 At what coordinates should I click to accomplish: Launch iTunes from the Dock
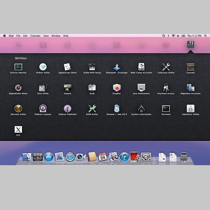coord(124,157)
